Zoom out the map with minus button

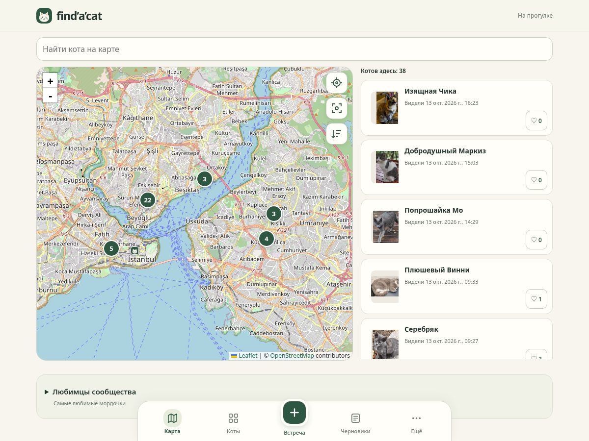(x=50, y=96)
